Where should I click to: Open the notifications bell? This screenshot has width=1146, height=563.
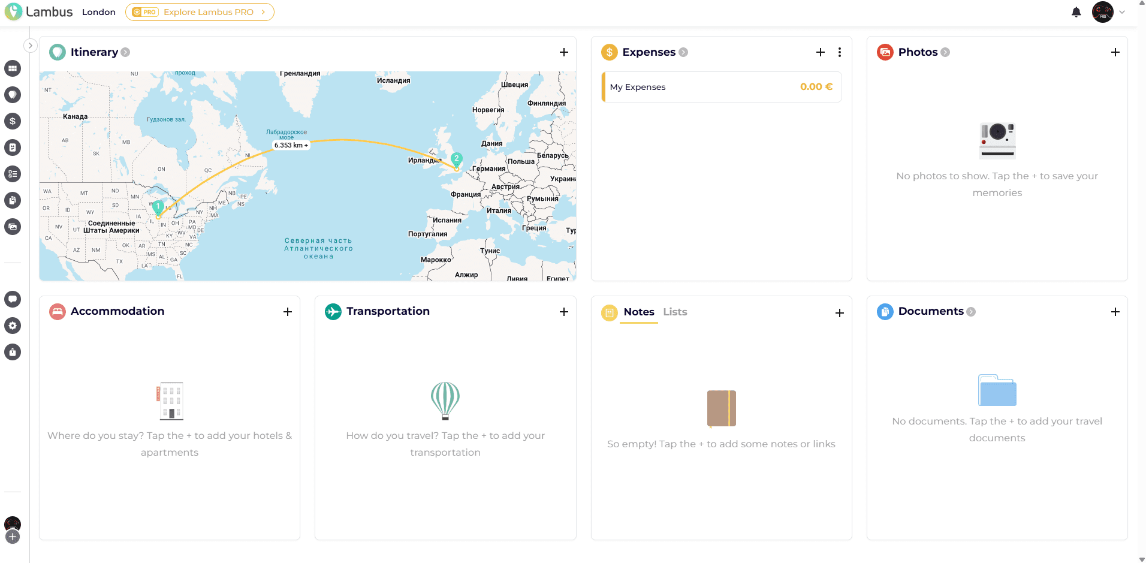(x=1076, y=12)
